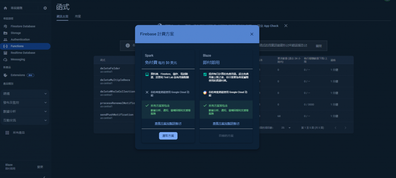This screenshot has width=396, height=178.
Task: Select Firestore Database in the sidebar
Action: pyautogui.click(x=25, y=26)
